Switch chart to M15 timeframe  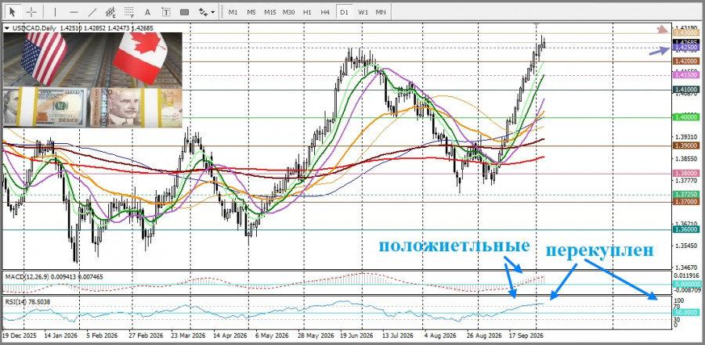[269, 13]
